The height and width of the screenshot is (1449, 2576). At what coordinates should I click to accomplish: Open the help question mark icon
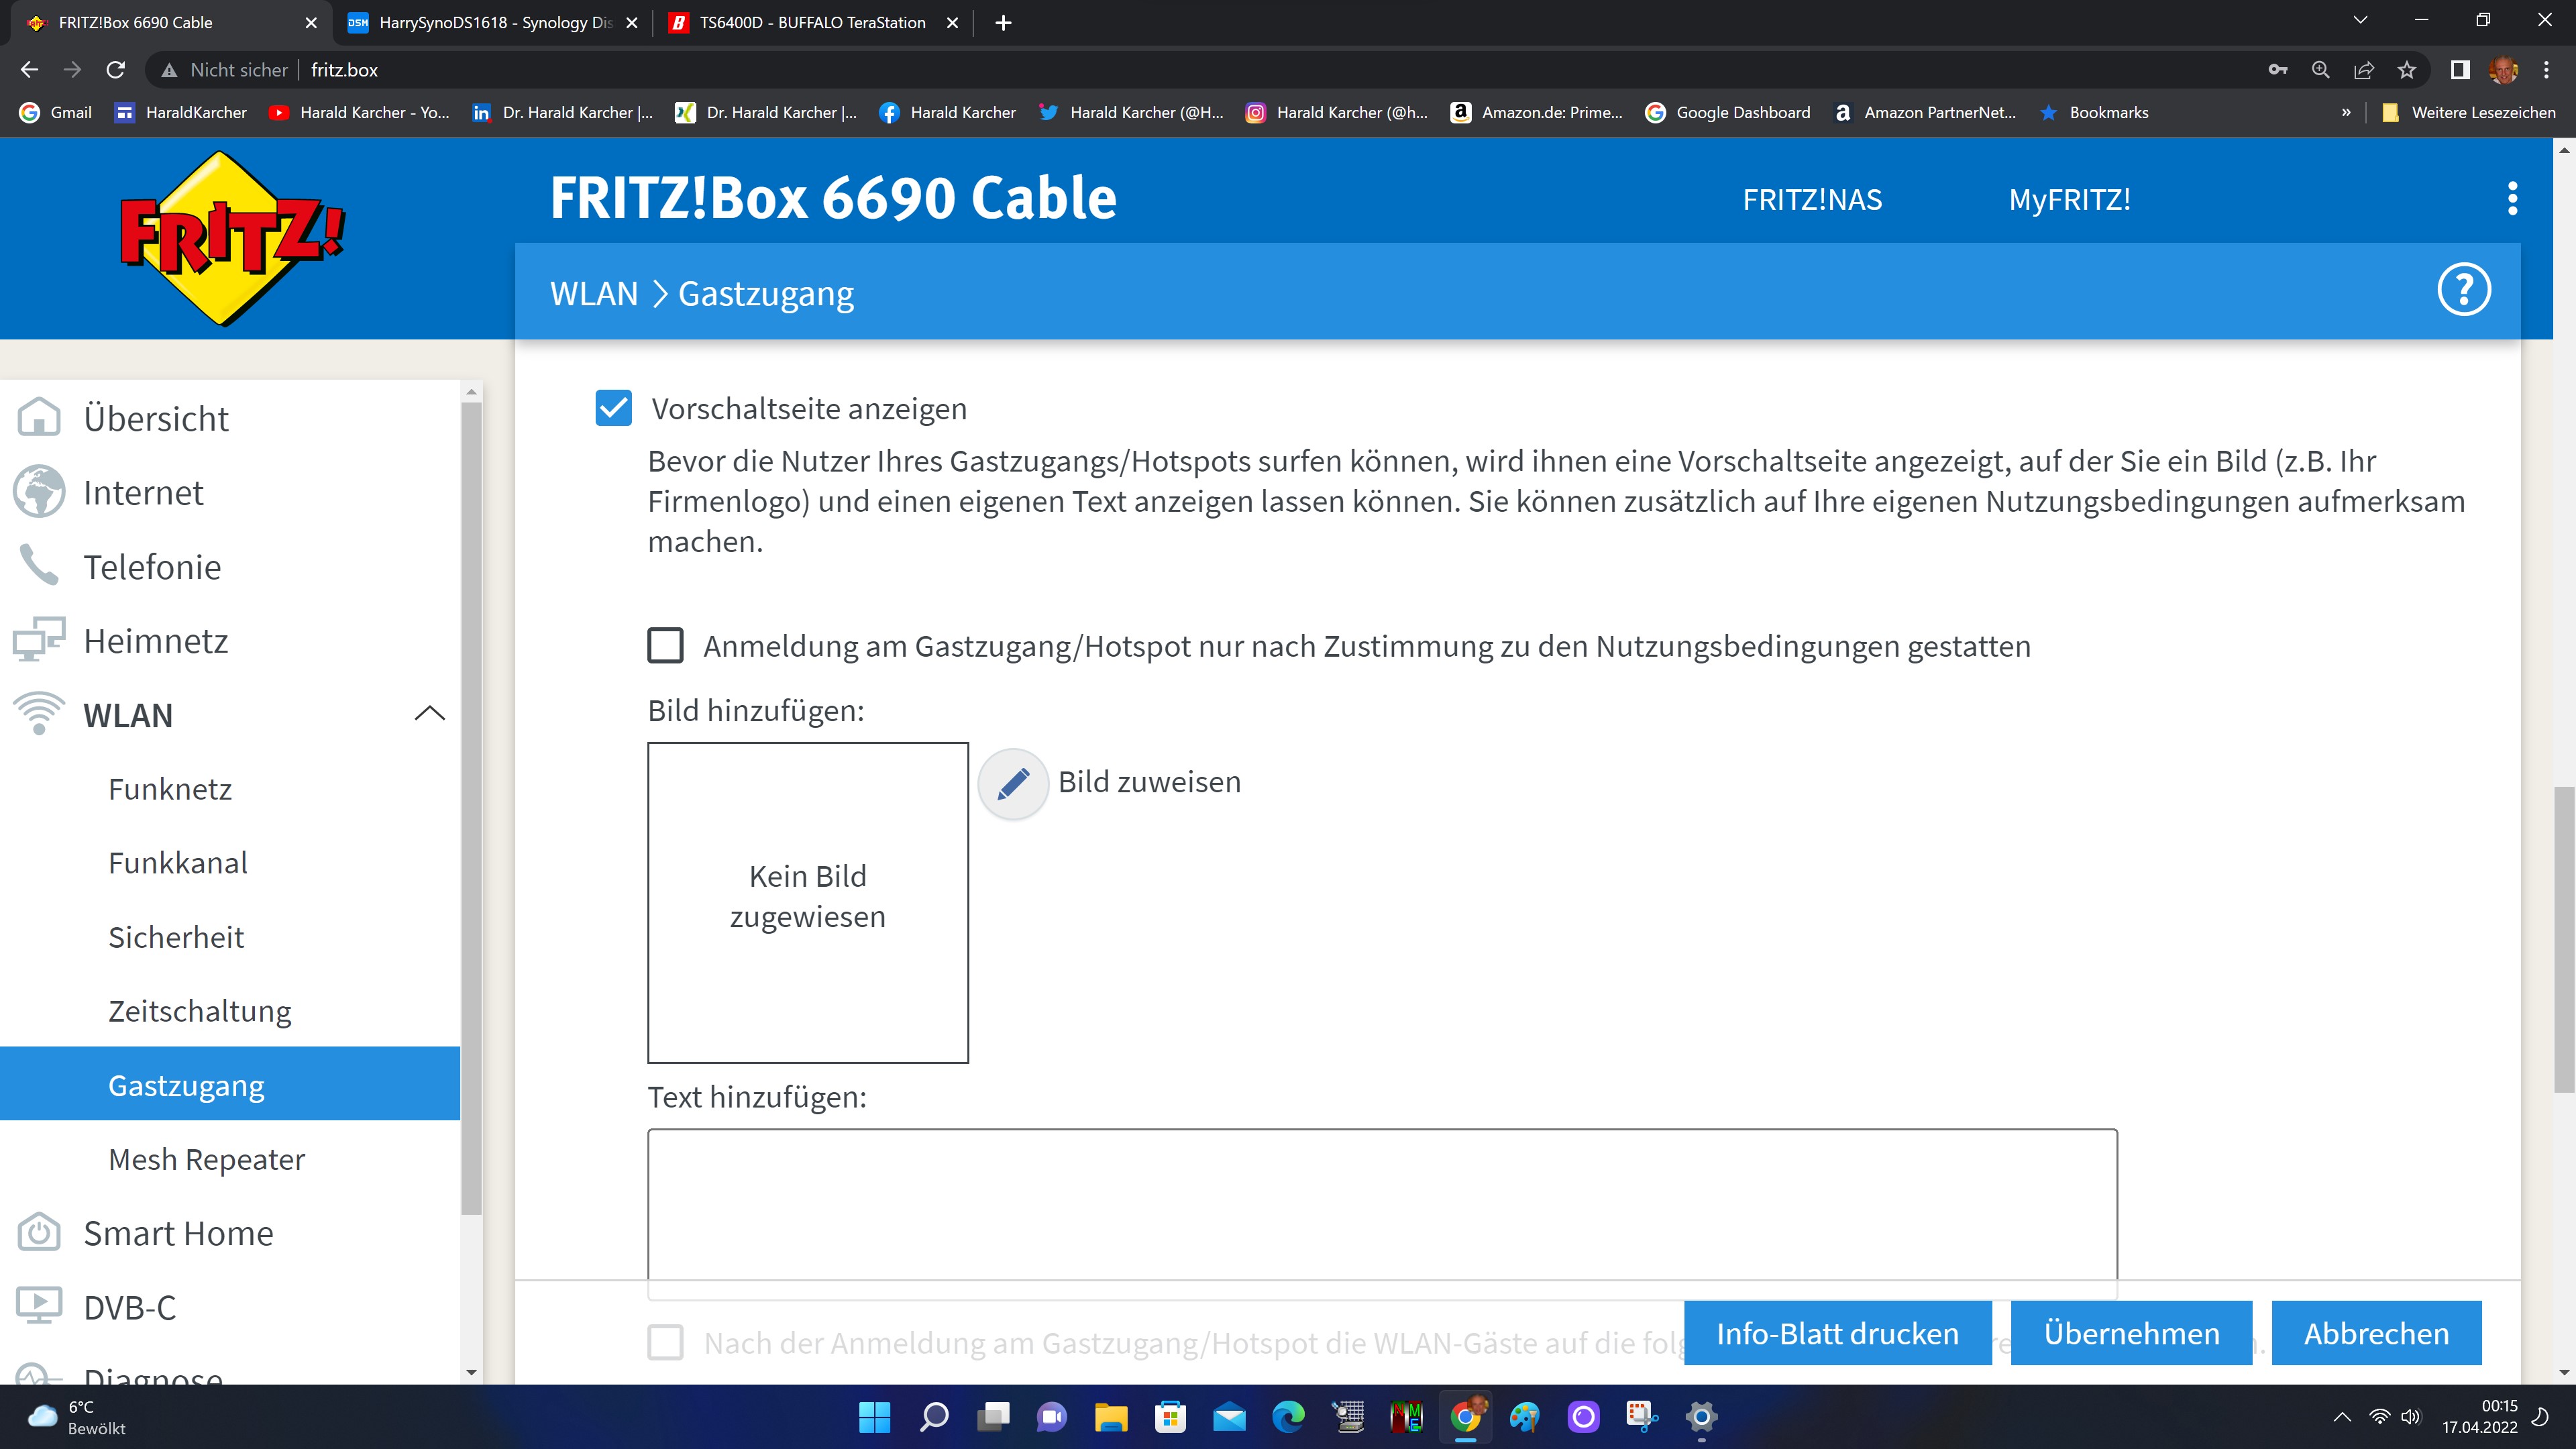(x=2463, y=291)
